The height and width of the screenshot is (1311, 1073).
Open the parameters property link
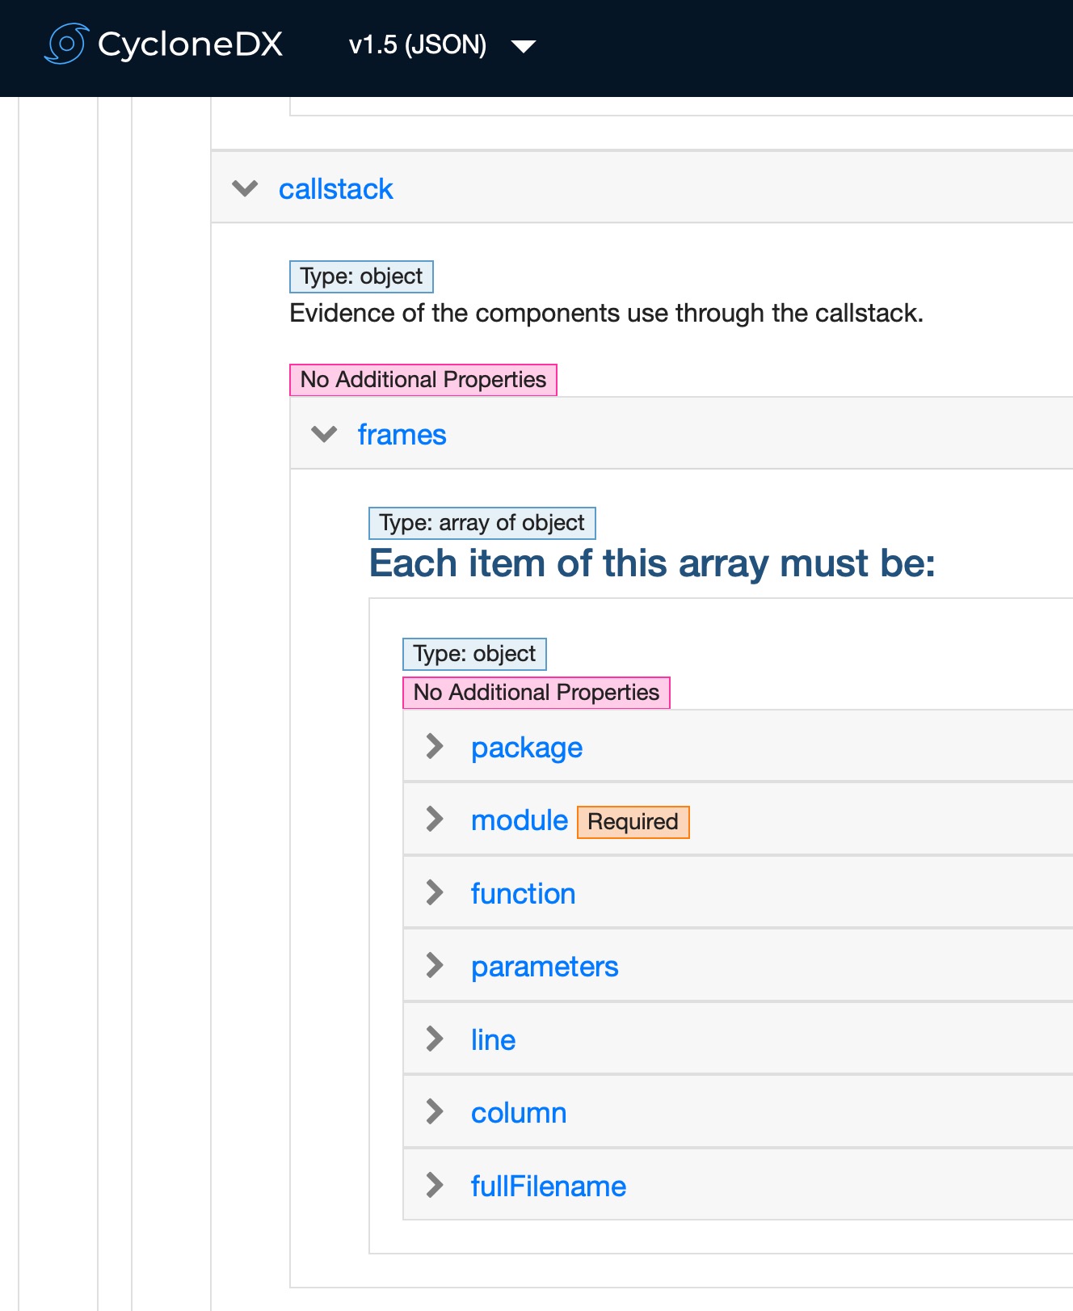(x=545, y=967)
